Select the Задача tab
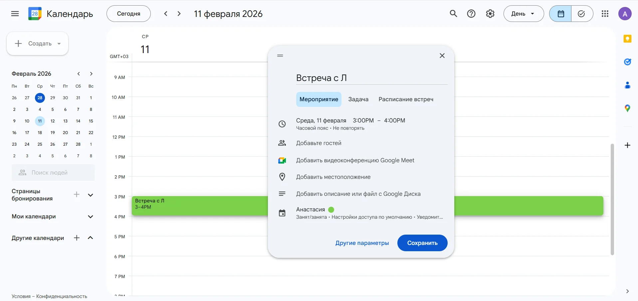Viewport: 638px width, 301px height. tap(358, 99)
